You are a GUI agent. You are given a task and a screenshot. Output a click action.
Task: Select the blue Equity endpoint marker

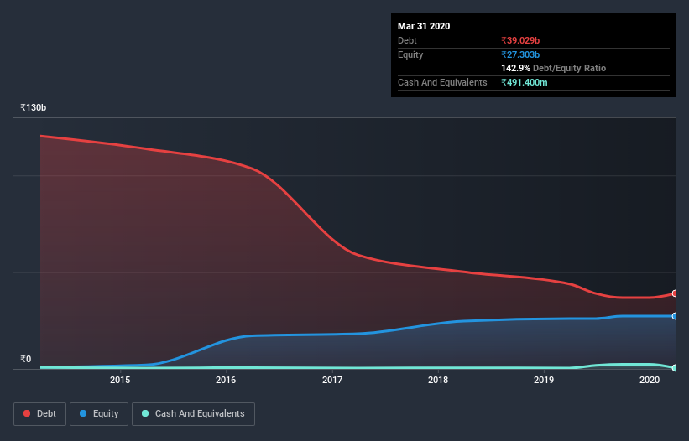[x=675, y=316]
